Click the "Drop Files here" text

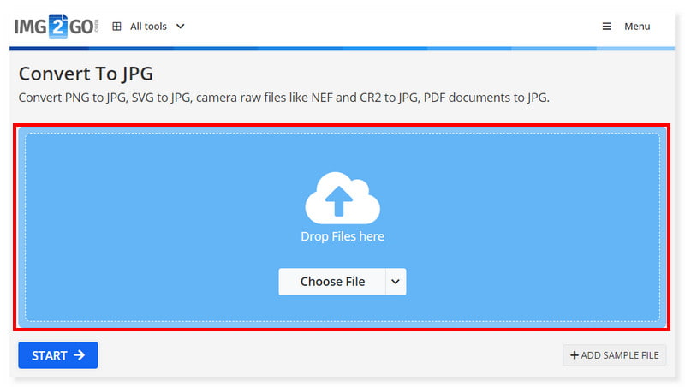(342, 236)
